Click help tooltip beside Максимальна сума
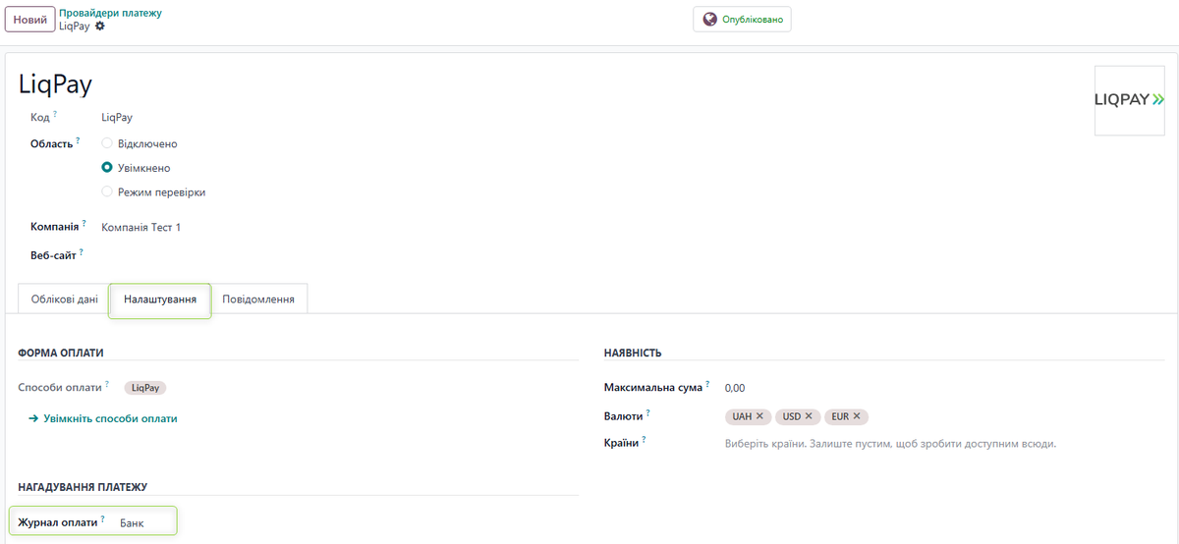This screenshot has width=1179, height=544. click(707, 385)
